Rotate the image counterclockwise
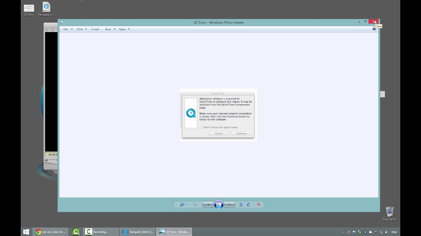Image resolution: width=421 pixels, height=236 pixels. tap(240, 205)
